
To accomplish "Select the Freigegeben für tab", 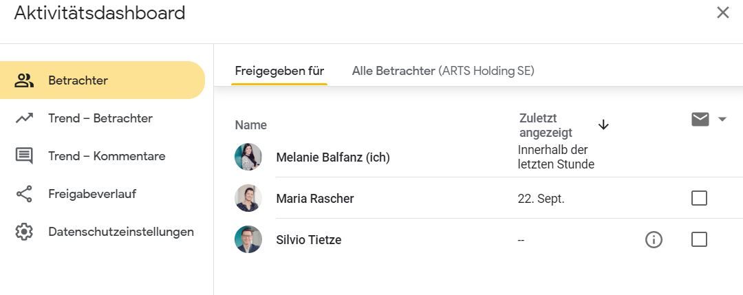I will point(279,71).
